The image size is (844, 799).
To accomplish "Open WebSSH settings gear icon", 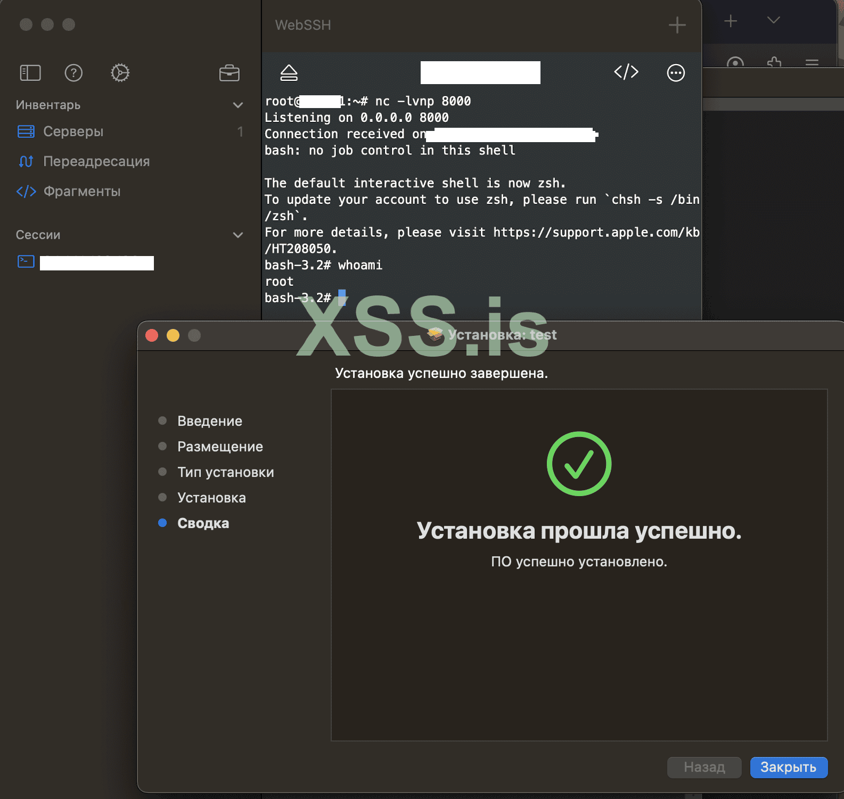I will [x=120, y=73].
